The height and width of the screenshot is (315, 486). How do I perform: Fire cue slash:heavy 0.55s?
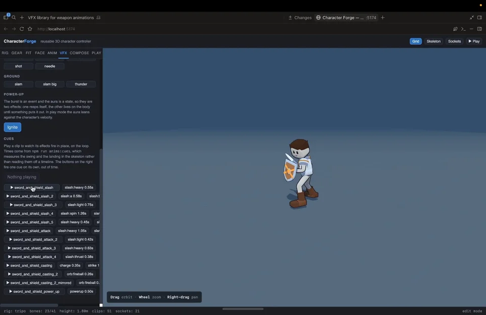click(x=79, y=188)
